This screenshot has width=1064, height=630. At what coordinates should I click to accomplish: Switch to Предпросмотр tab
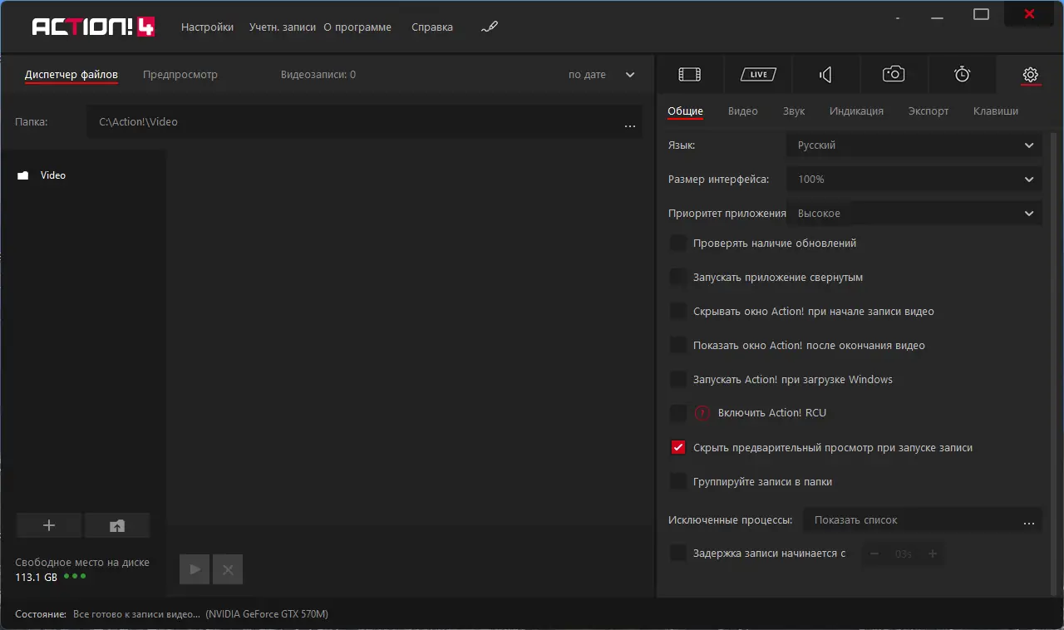[180, 75]
